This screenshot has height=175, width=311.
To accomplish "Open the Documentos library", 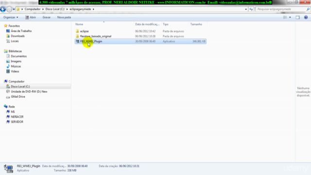I will [18, 56].
